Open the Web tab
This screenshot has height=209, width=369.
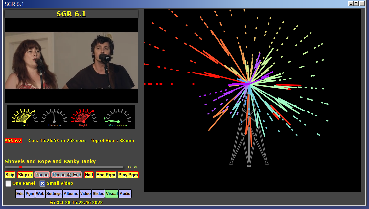pyautogui.click(x=40, y=194)
